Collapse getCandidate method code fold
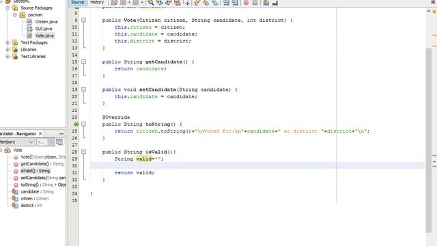This screenshot has height=246, width=437. (83, 61)
